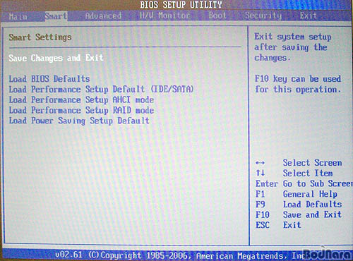Click the F1 General Help hint
The image size is (353, 261).
coord(296,194)
